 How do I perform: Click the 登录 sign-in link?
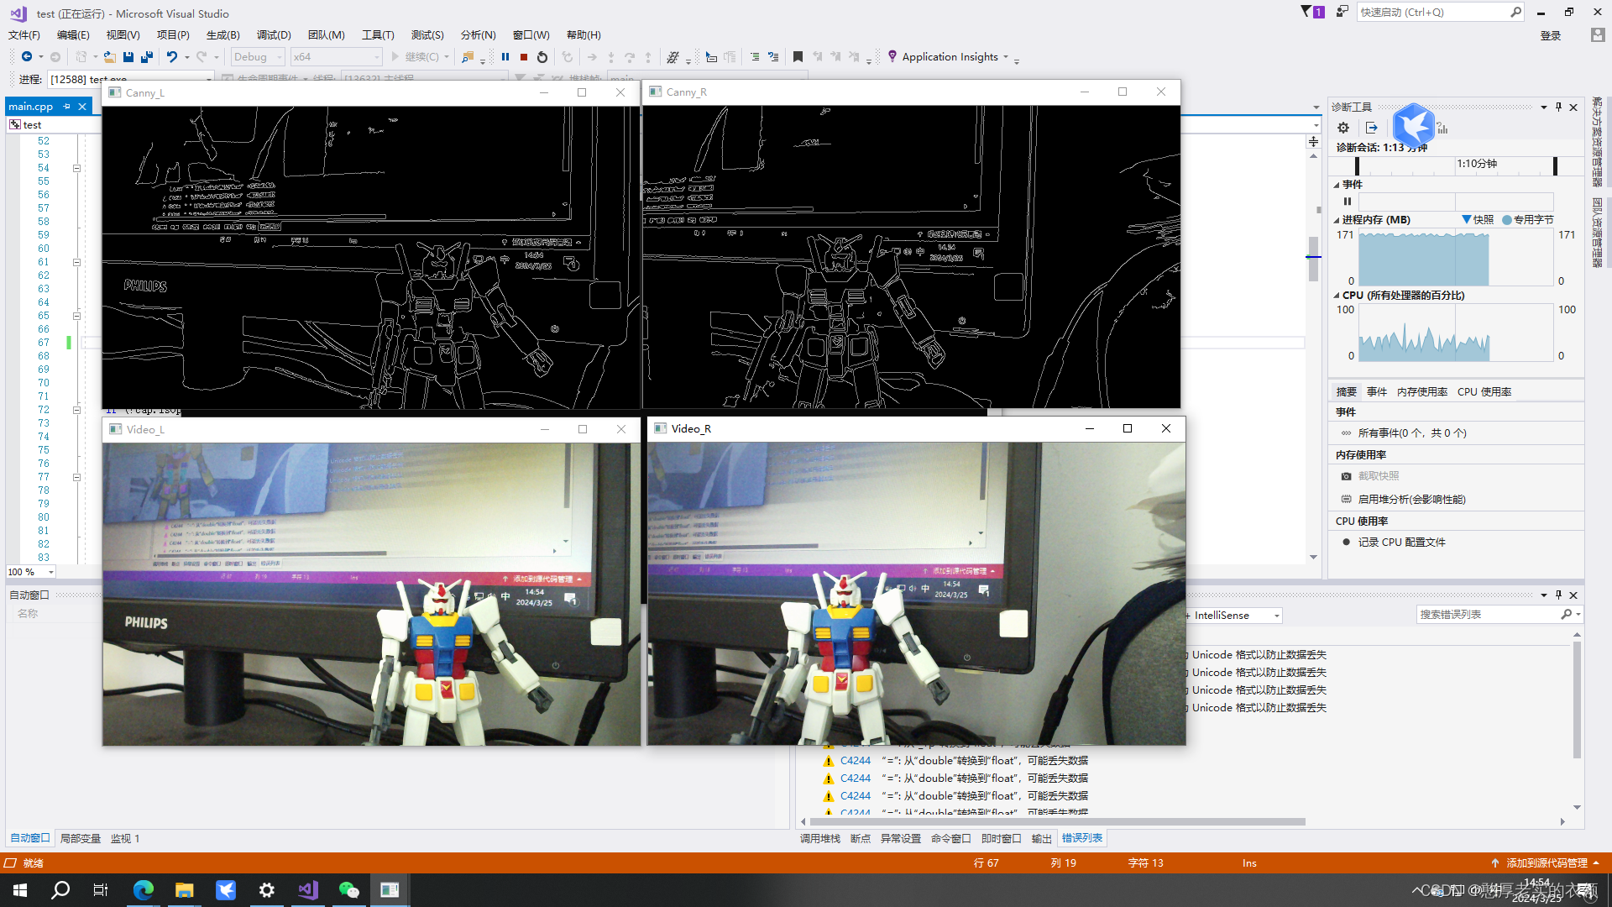click(x=1550, y=35)
